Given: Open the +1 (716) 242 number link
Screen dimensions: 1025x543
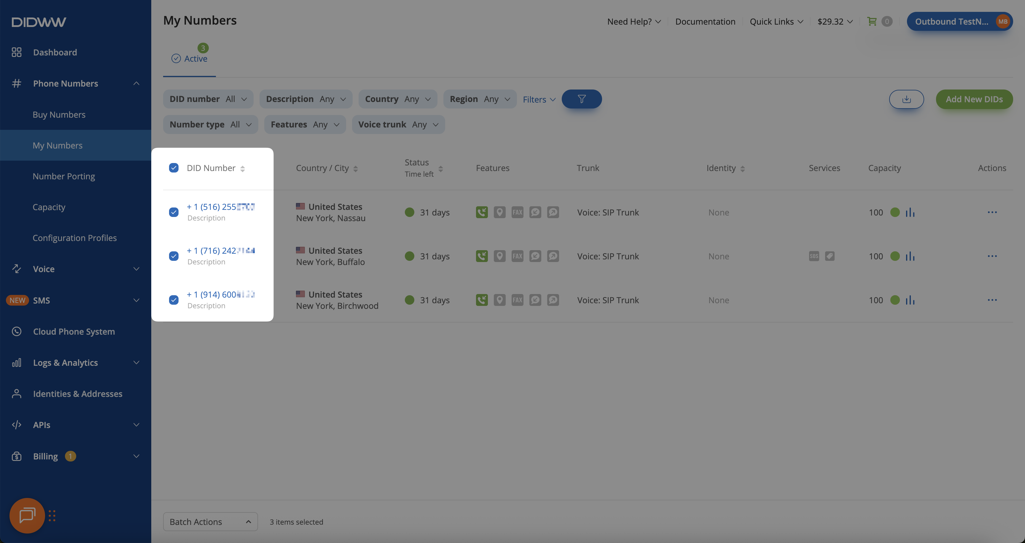Looking at the screenshot, I should pos(221,250).
